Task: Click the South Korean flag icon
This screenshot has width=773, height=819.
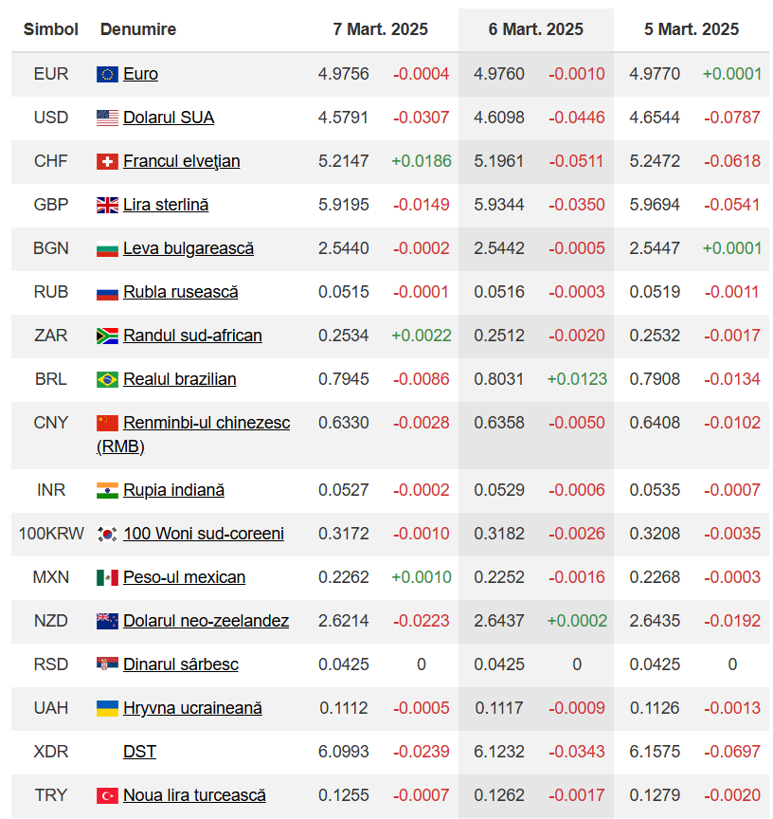Action: 107,534
